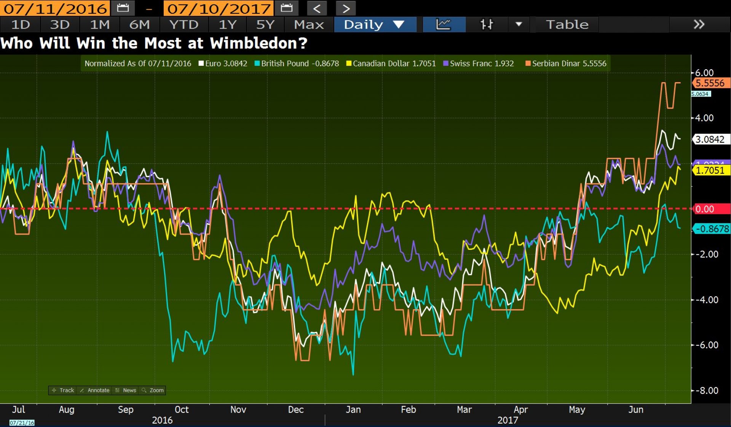Screen dimensions: 731x427
Task: Open the start date calendar picker
Action: click(123, 8)
